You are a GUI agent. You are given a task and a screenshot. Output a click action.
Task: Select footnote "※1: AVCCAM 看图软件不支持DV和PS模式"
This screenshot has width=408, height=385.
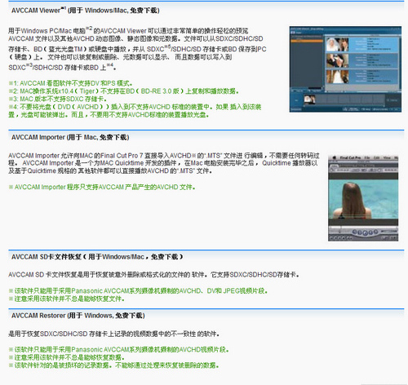coord(70,83)
